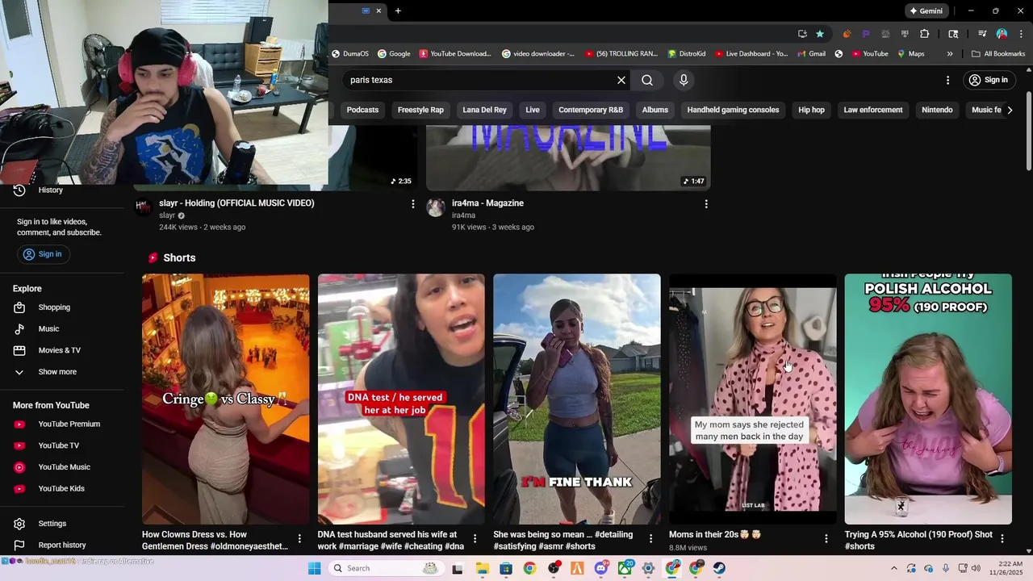Open Cringe vs Classy short thumbnail
This screenshot has height=581, width=1033.
click(226, 399)
